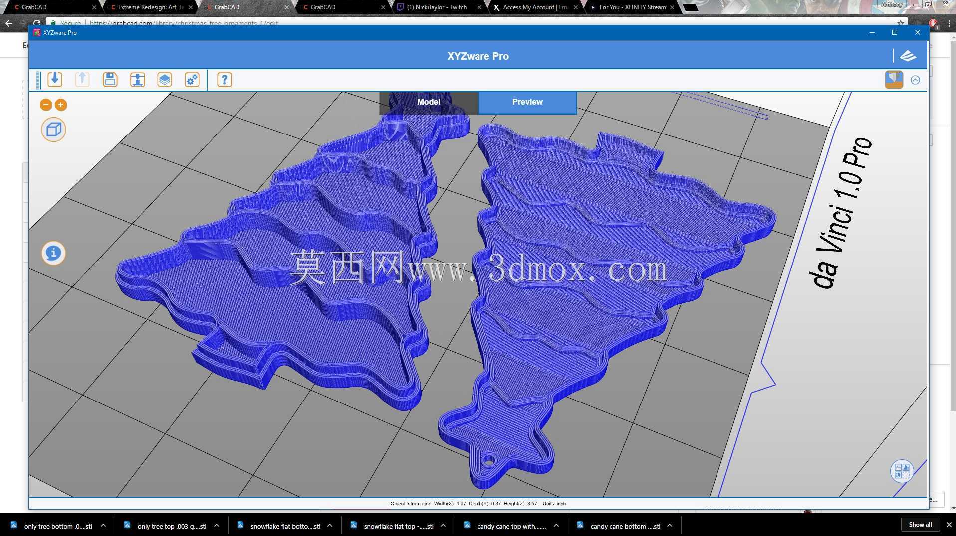956x536 pixels.
Task: Click the Print icon showing a 3D printer
Action: click(137, 80)
